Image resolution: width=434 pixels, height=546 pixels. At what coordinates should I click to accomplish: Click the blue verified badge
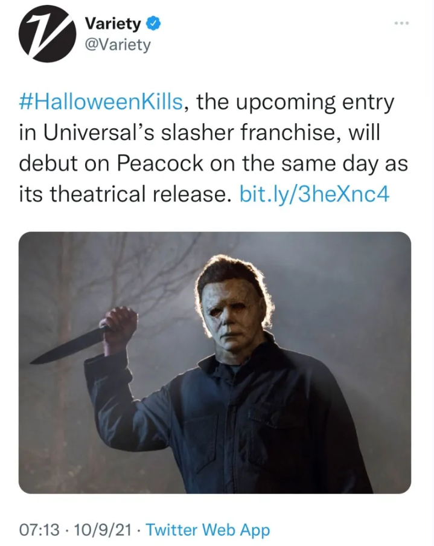coord(155,24)
